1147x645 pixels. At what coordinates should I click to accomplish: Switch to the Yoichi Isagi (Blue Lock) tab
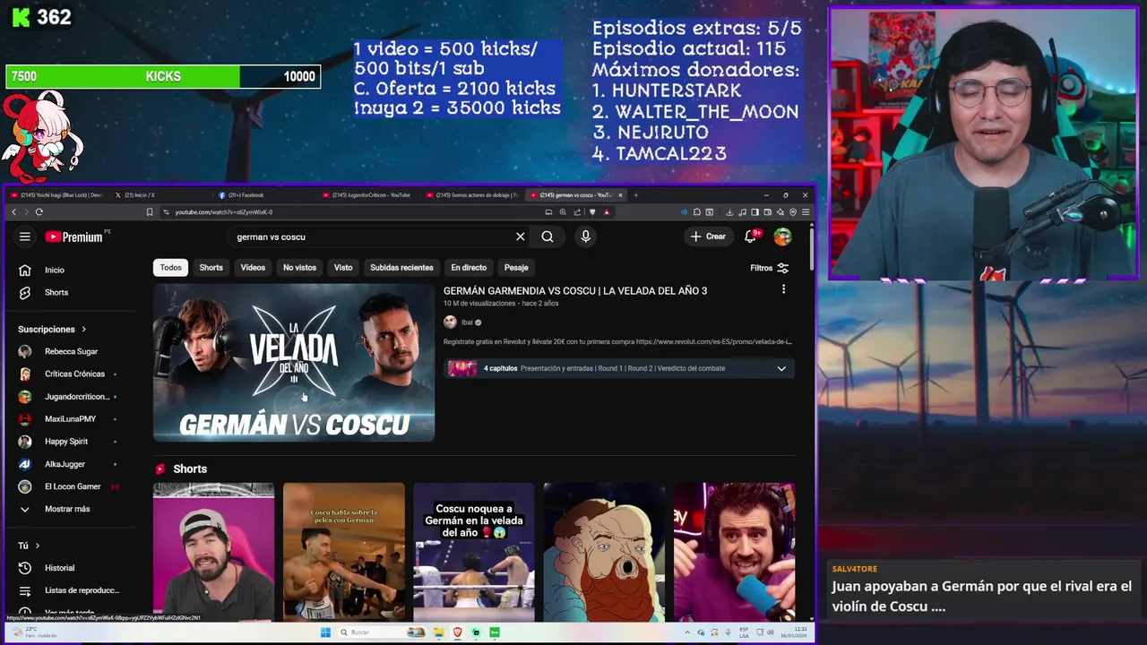[x=57, y=195]
